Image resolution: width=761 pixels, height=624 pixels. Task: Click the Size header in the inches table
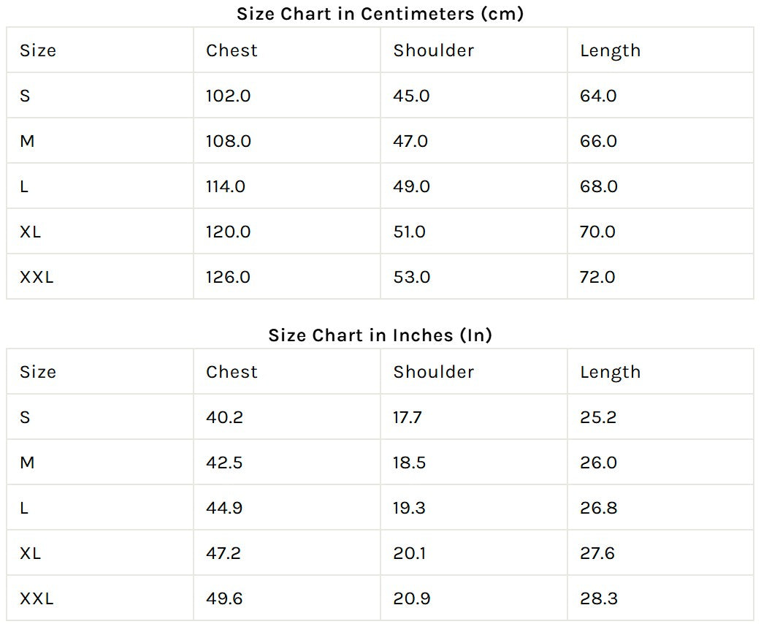(38, 372)
